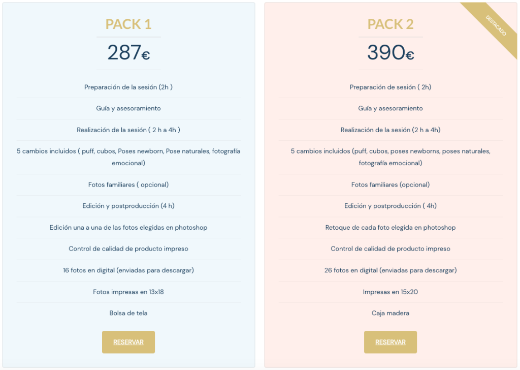The width and height of the screenshot is (520, 370).
Task: Click the RESERVAR button under Pack 1
Action: coord(128,342)
